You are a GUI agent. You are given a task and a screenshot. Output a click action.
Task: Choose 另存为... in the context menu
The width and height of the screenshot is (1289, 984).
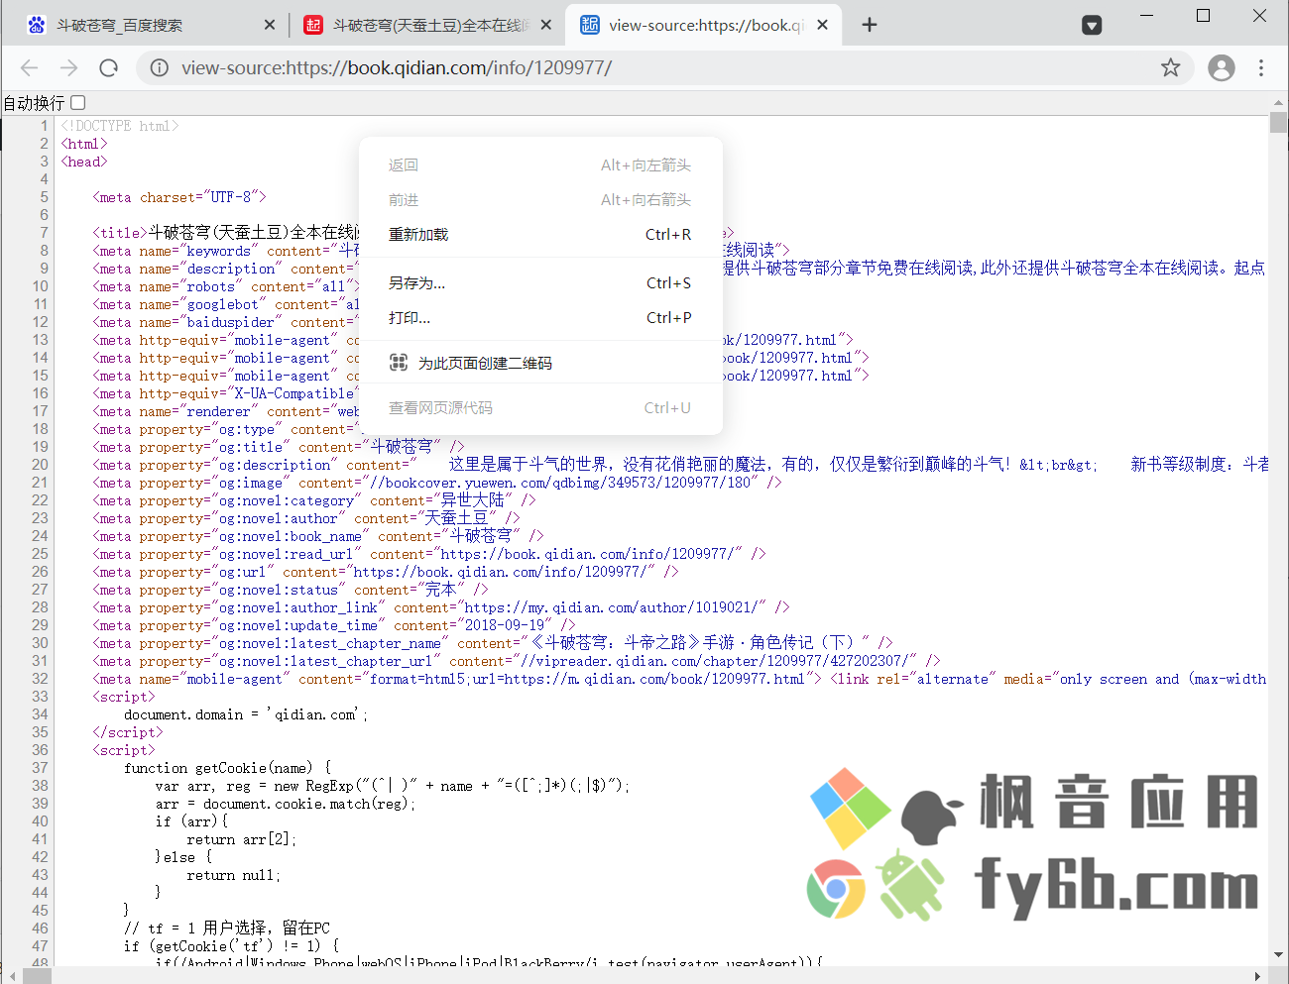coord(540,282)
